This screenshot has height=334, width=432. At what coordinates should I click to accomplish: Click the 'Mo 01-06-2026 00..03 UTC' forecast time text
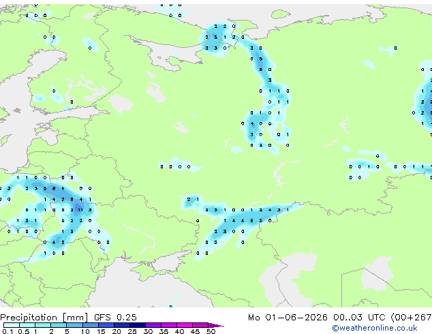pyautogui.click(x=317, y=318)
